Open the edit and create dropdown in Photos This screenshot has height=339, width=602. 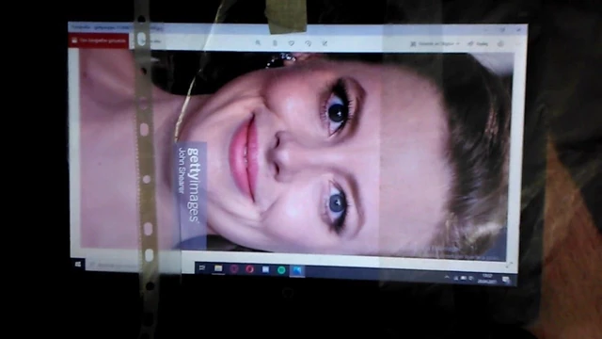[435, 44]
